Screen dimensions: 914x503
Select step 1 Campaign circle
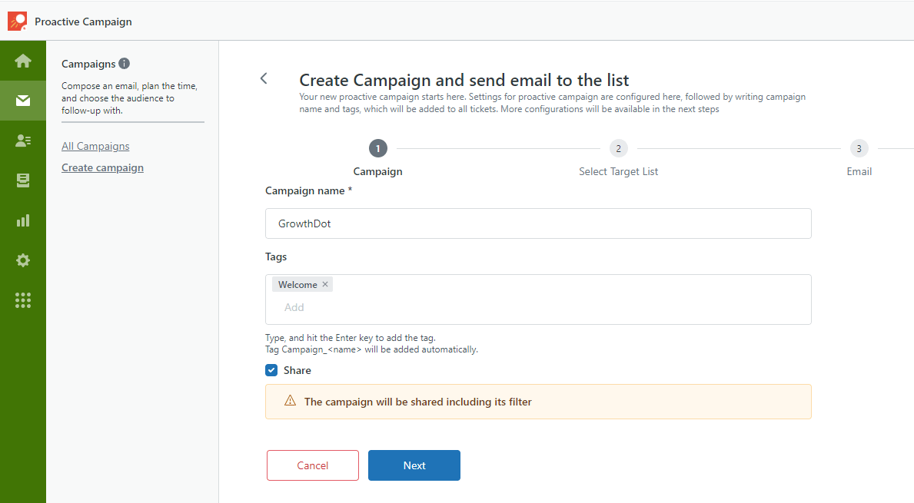pos(377,148)
